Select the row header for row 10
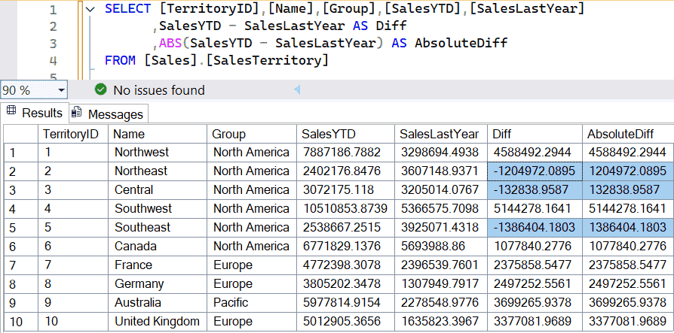 point(20,322)
